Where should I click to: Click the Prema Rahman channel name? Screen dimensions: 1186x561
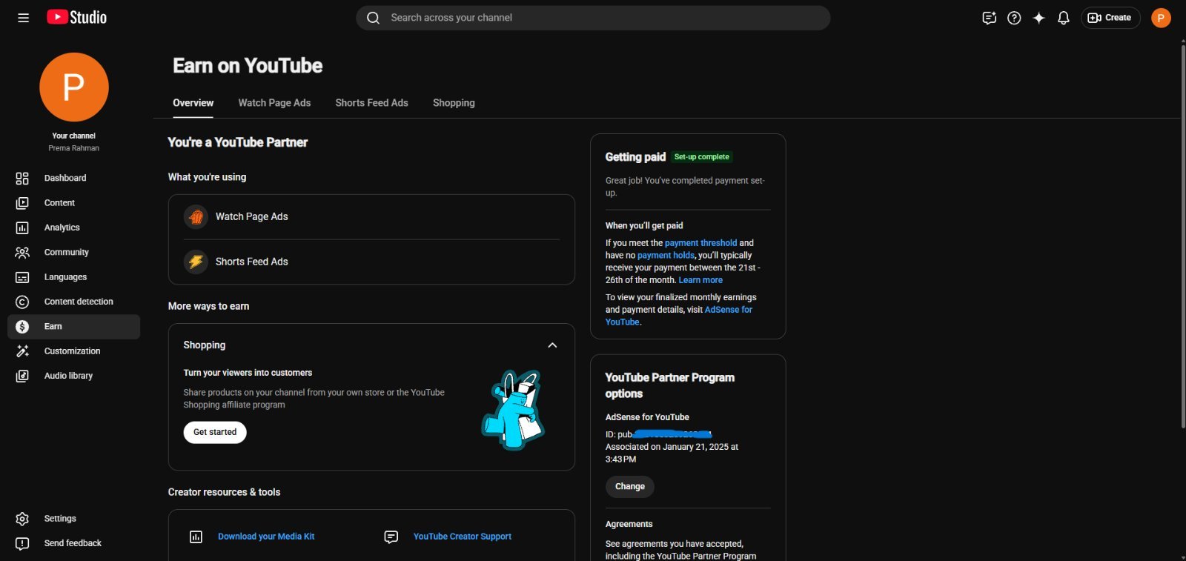click(74, 148)
